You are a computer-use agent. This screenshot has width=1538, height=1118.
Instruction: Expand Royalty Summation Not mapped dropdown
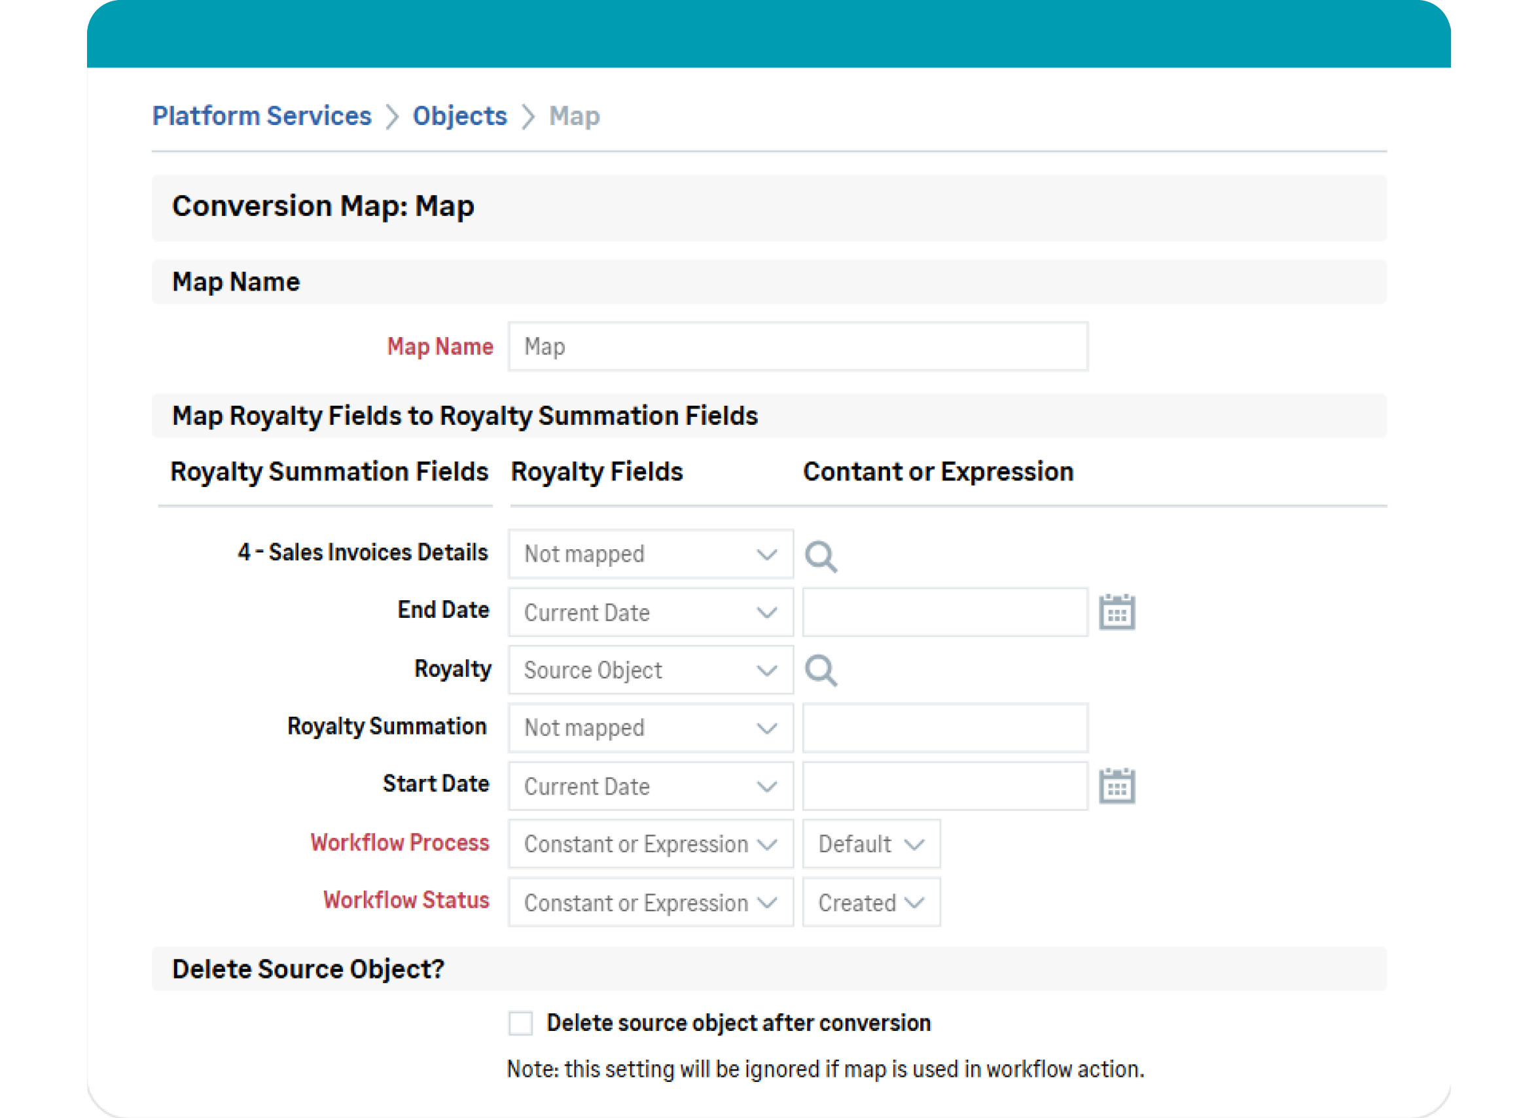point(651,728)
